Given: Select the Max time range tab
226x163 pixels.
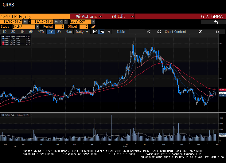Looking at the screenshot, I should [68, 32].
